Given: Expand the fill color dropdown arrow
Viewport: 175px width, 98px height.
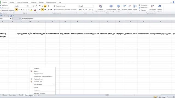Looking at the screenshot, I should tap(33, 10).
